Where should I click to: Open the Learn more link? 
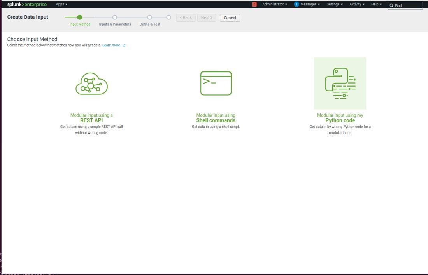tap(111, 45)
